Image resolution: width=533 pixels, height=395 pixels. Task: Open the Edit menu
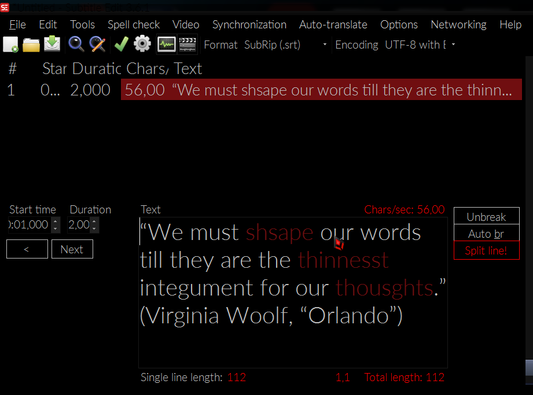[x=48, y=24]
